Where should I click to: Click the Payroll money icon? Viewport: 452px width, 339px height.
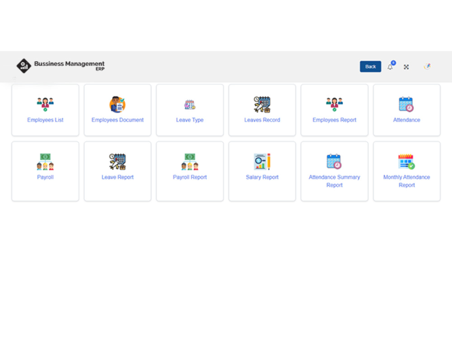click(x=45, y=161)
